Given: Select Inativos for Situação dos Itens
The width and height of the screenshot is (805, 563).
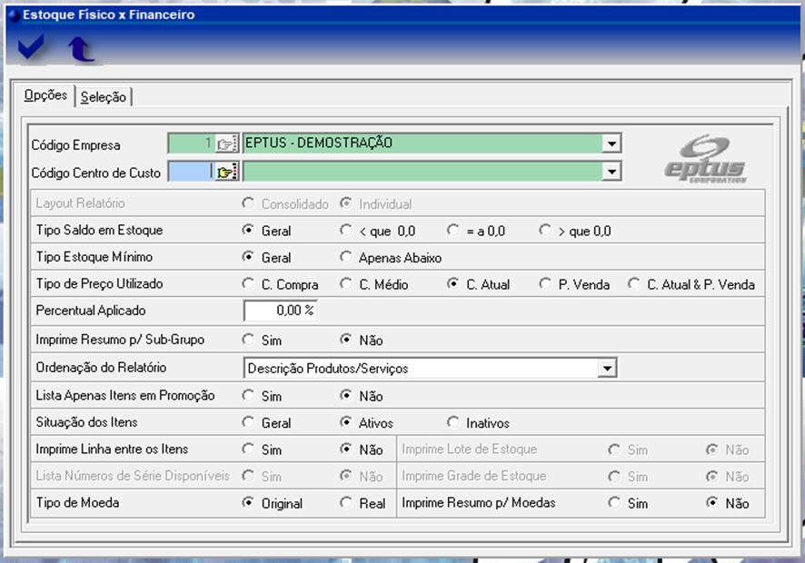Looking at the screenshot, I should coord(453,422).
